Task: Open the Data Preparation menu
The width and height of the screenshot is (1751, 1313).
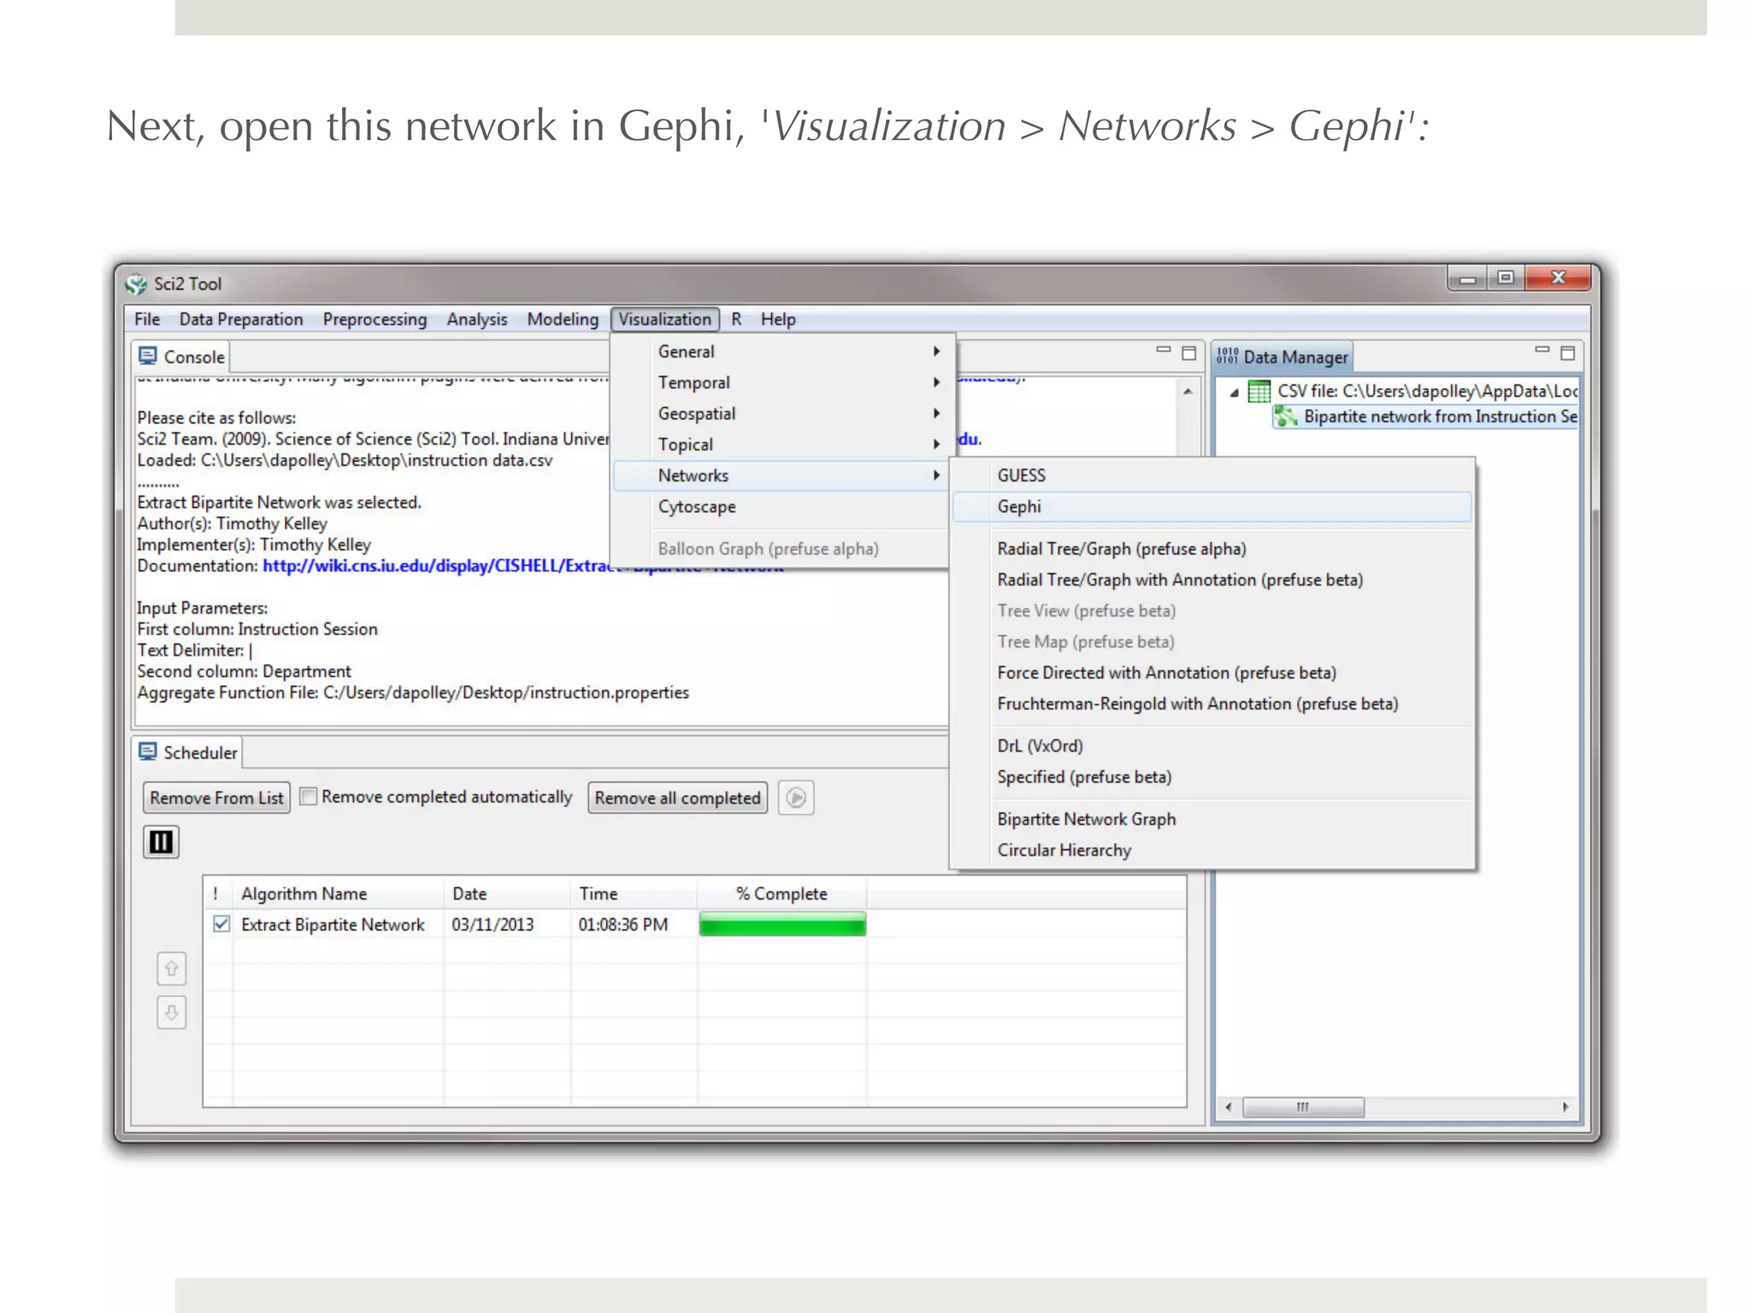Action: tap(241, 319)
